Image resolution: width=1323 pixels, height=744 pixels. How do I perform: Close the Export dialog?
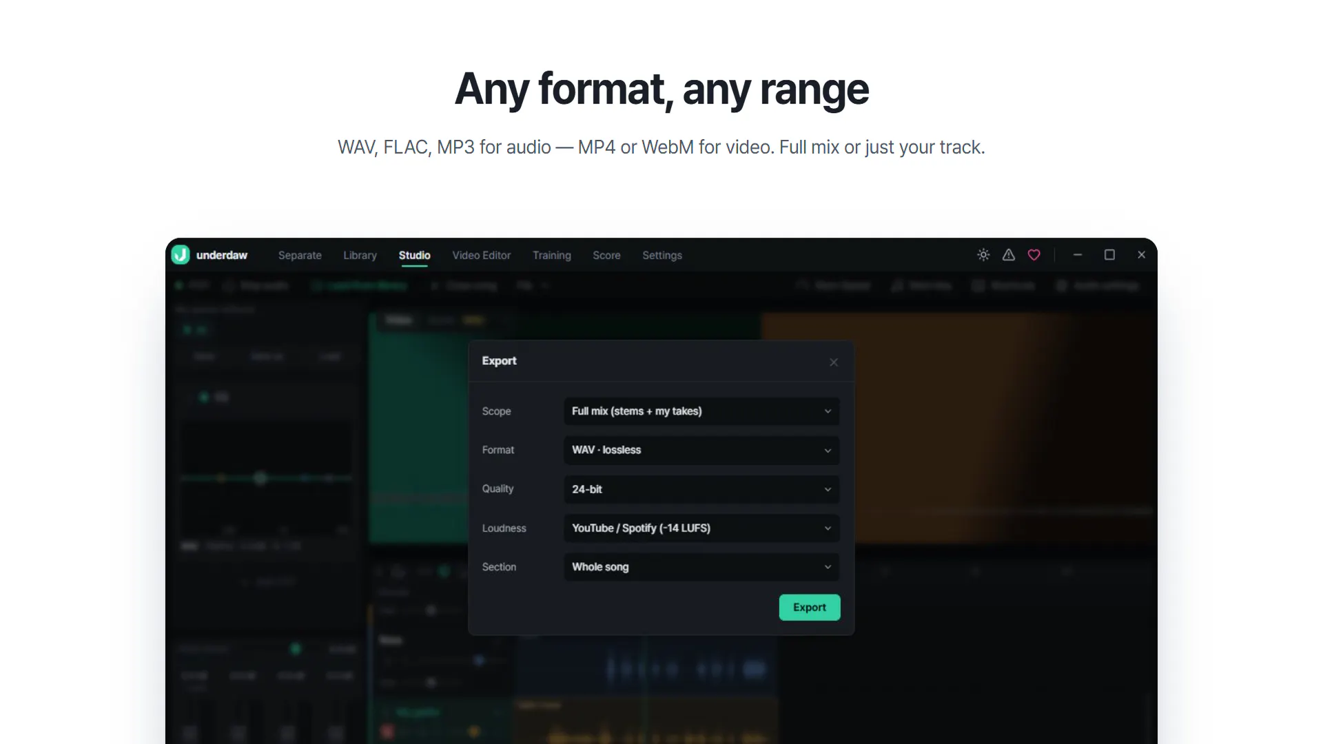[834, 362]
